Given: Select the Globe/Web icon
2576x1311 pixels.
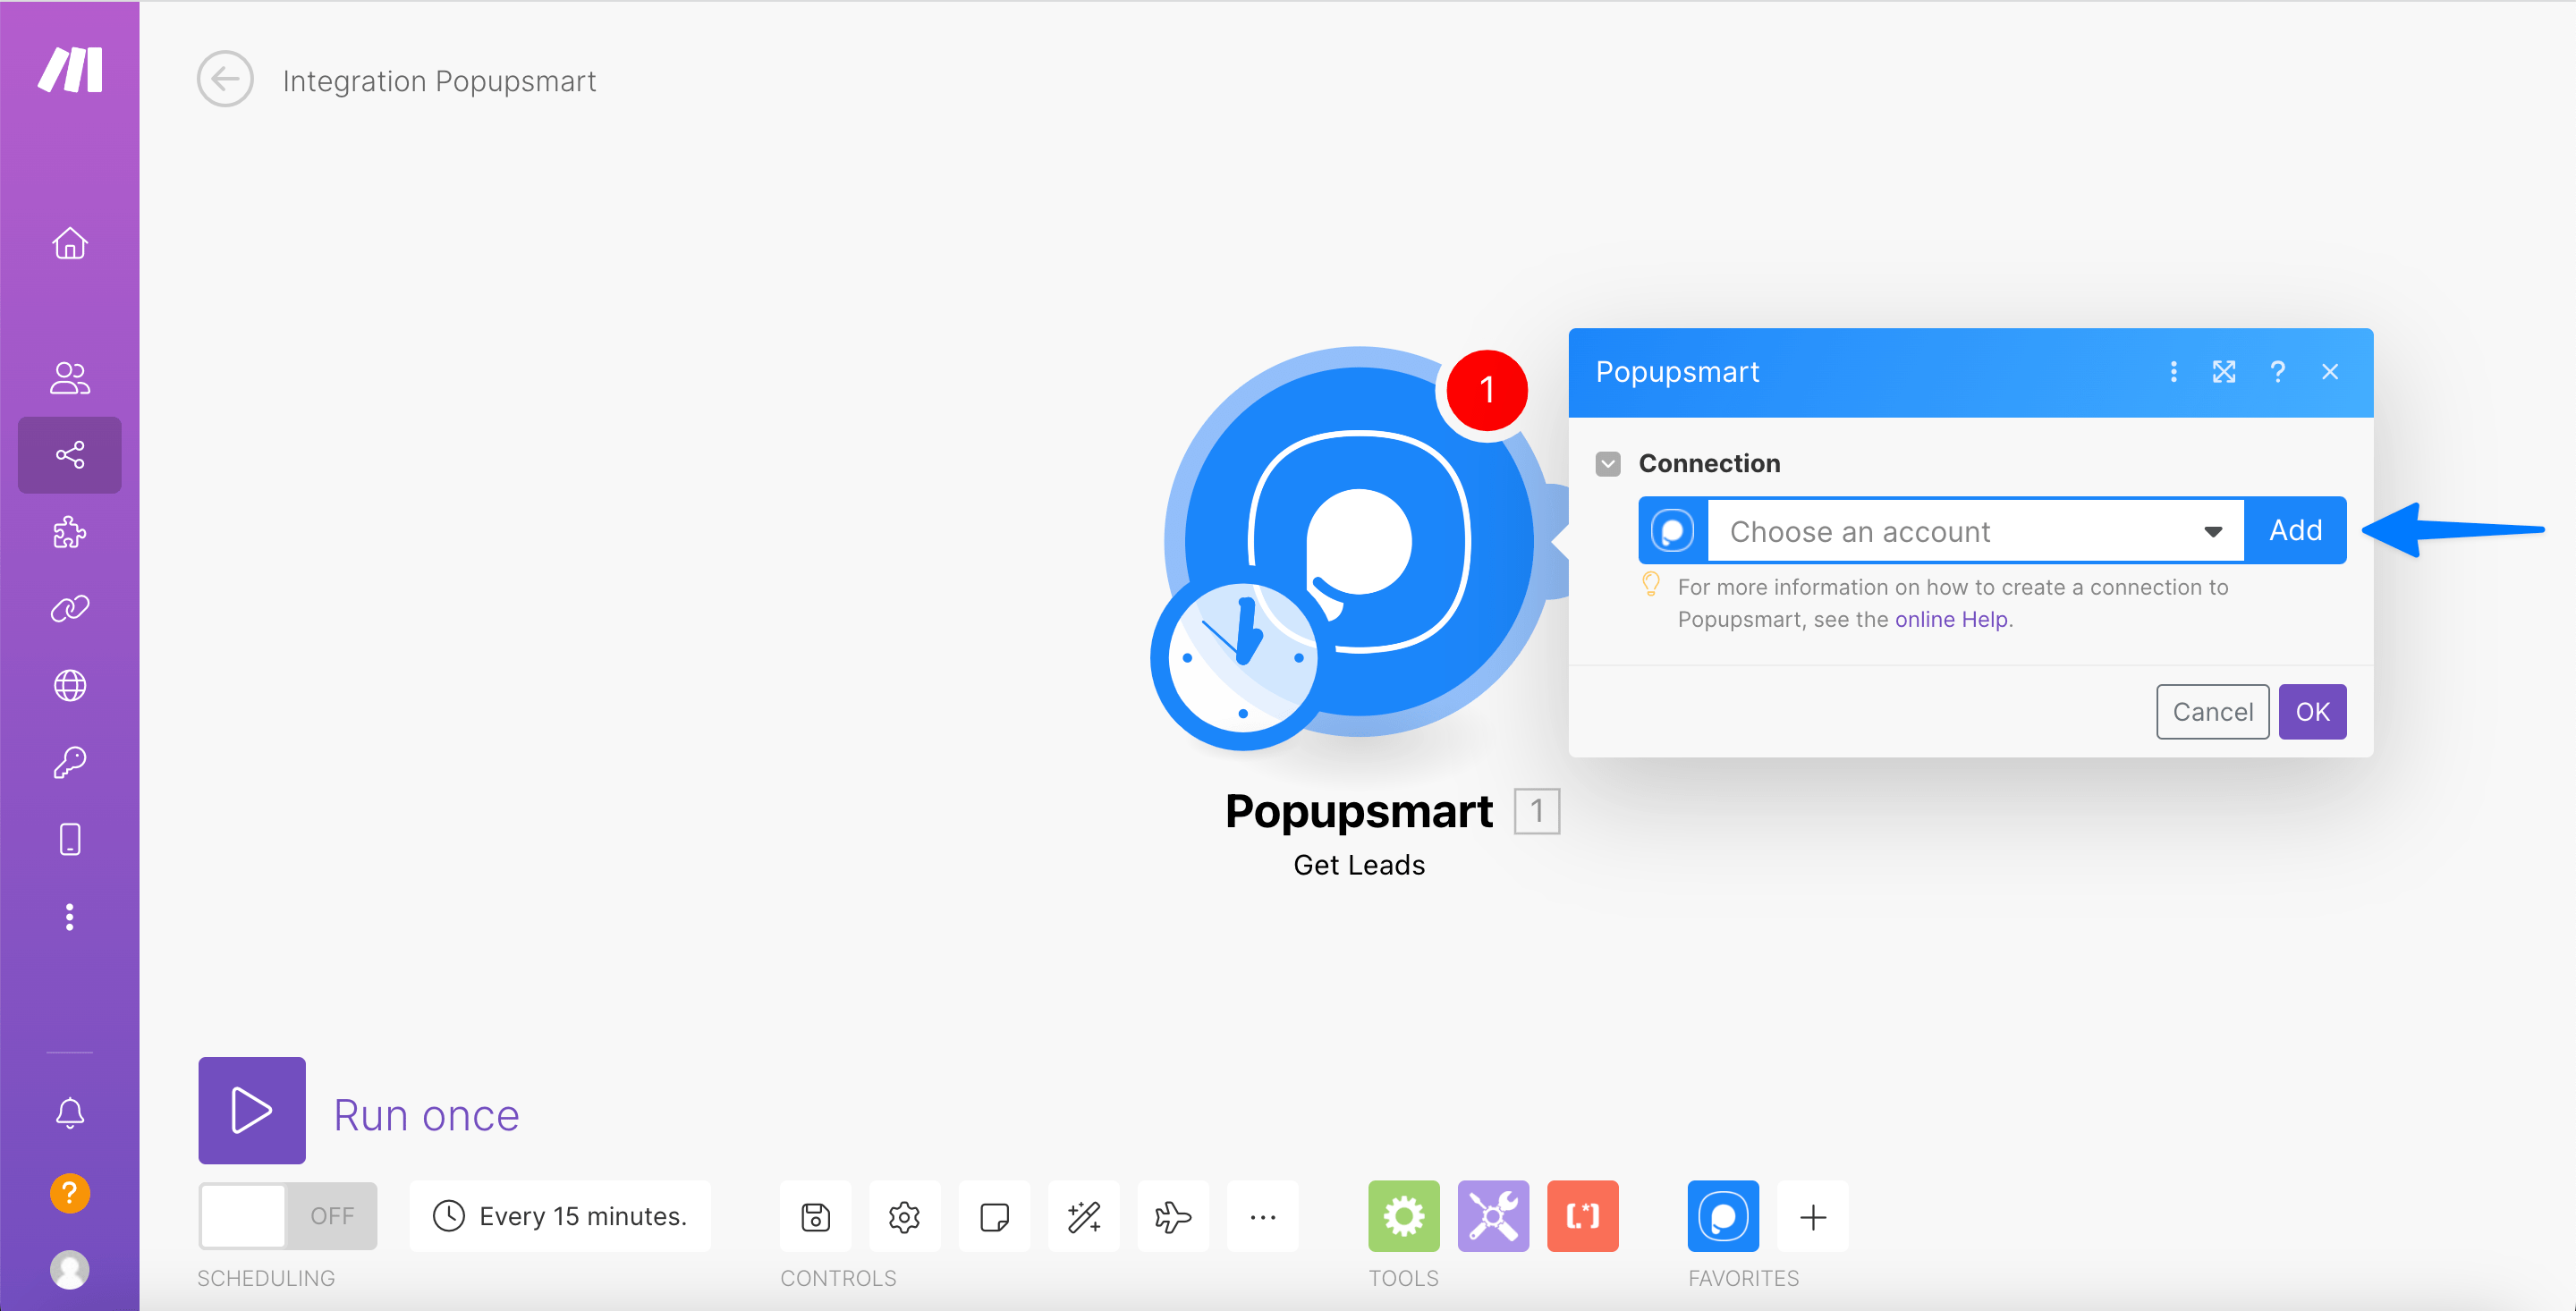Looking at the screenshot, I should 70,682.
